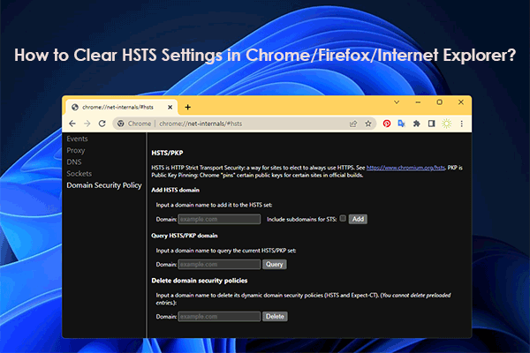
Task: Click the Query button
Action: (x=274, y=265)
